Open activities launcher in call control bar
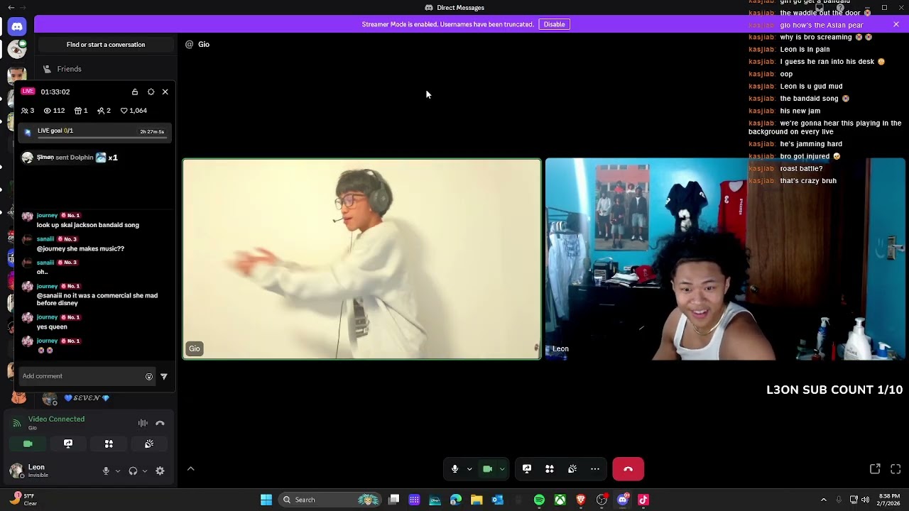 pos(550,469)
